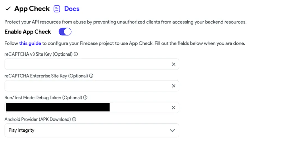Click the Android Provider (APK Download) label
Image resolution: width=283 pixels, height=143 pixels.
[38, 119]
